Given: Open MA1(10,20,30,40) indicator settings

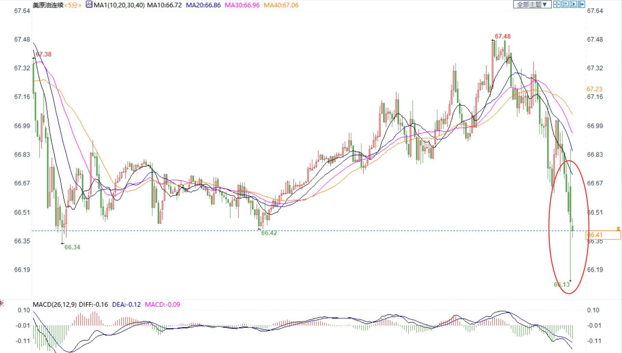Looking at the screenshot, I should pos(119,5).
